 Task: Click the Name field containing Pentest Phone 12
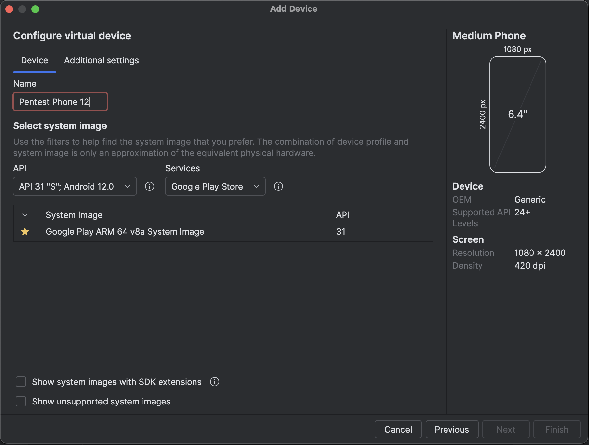pyautogui.click(x=60, y=102)
